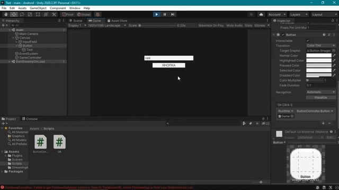Screen dimensions: 339x190
Task: Click the Visualize button
Action: click(x=321, y=98)
